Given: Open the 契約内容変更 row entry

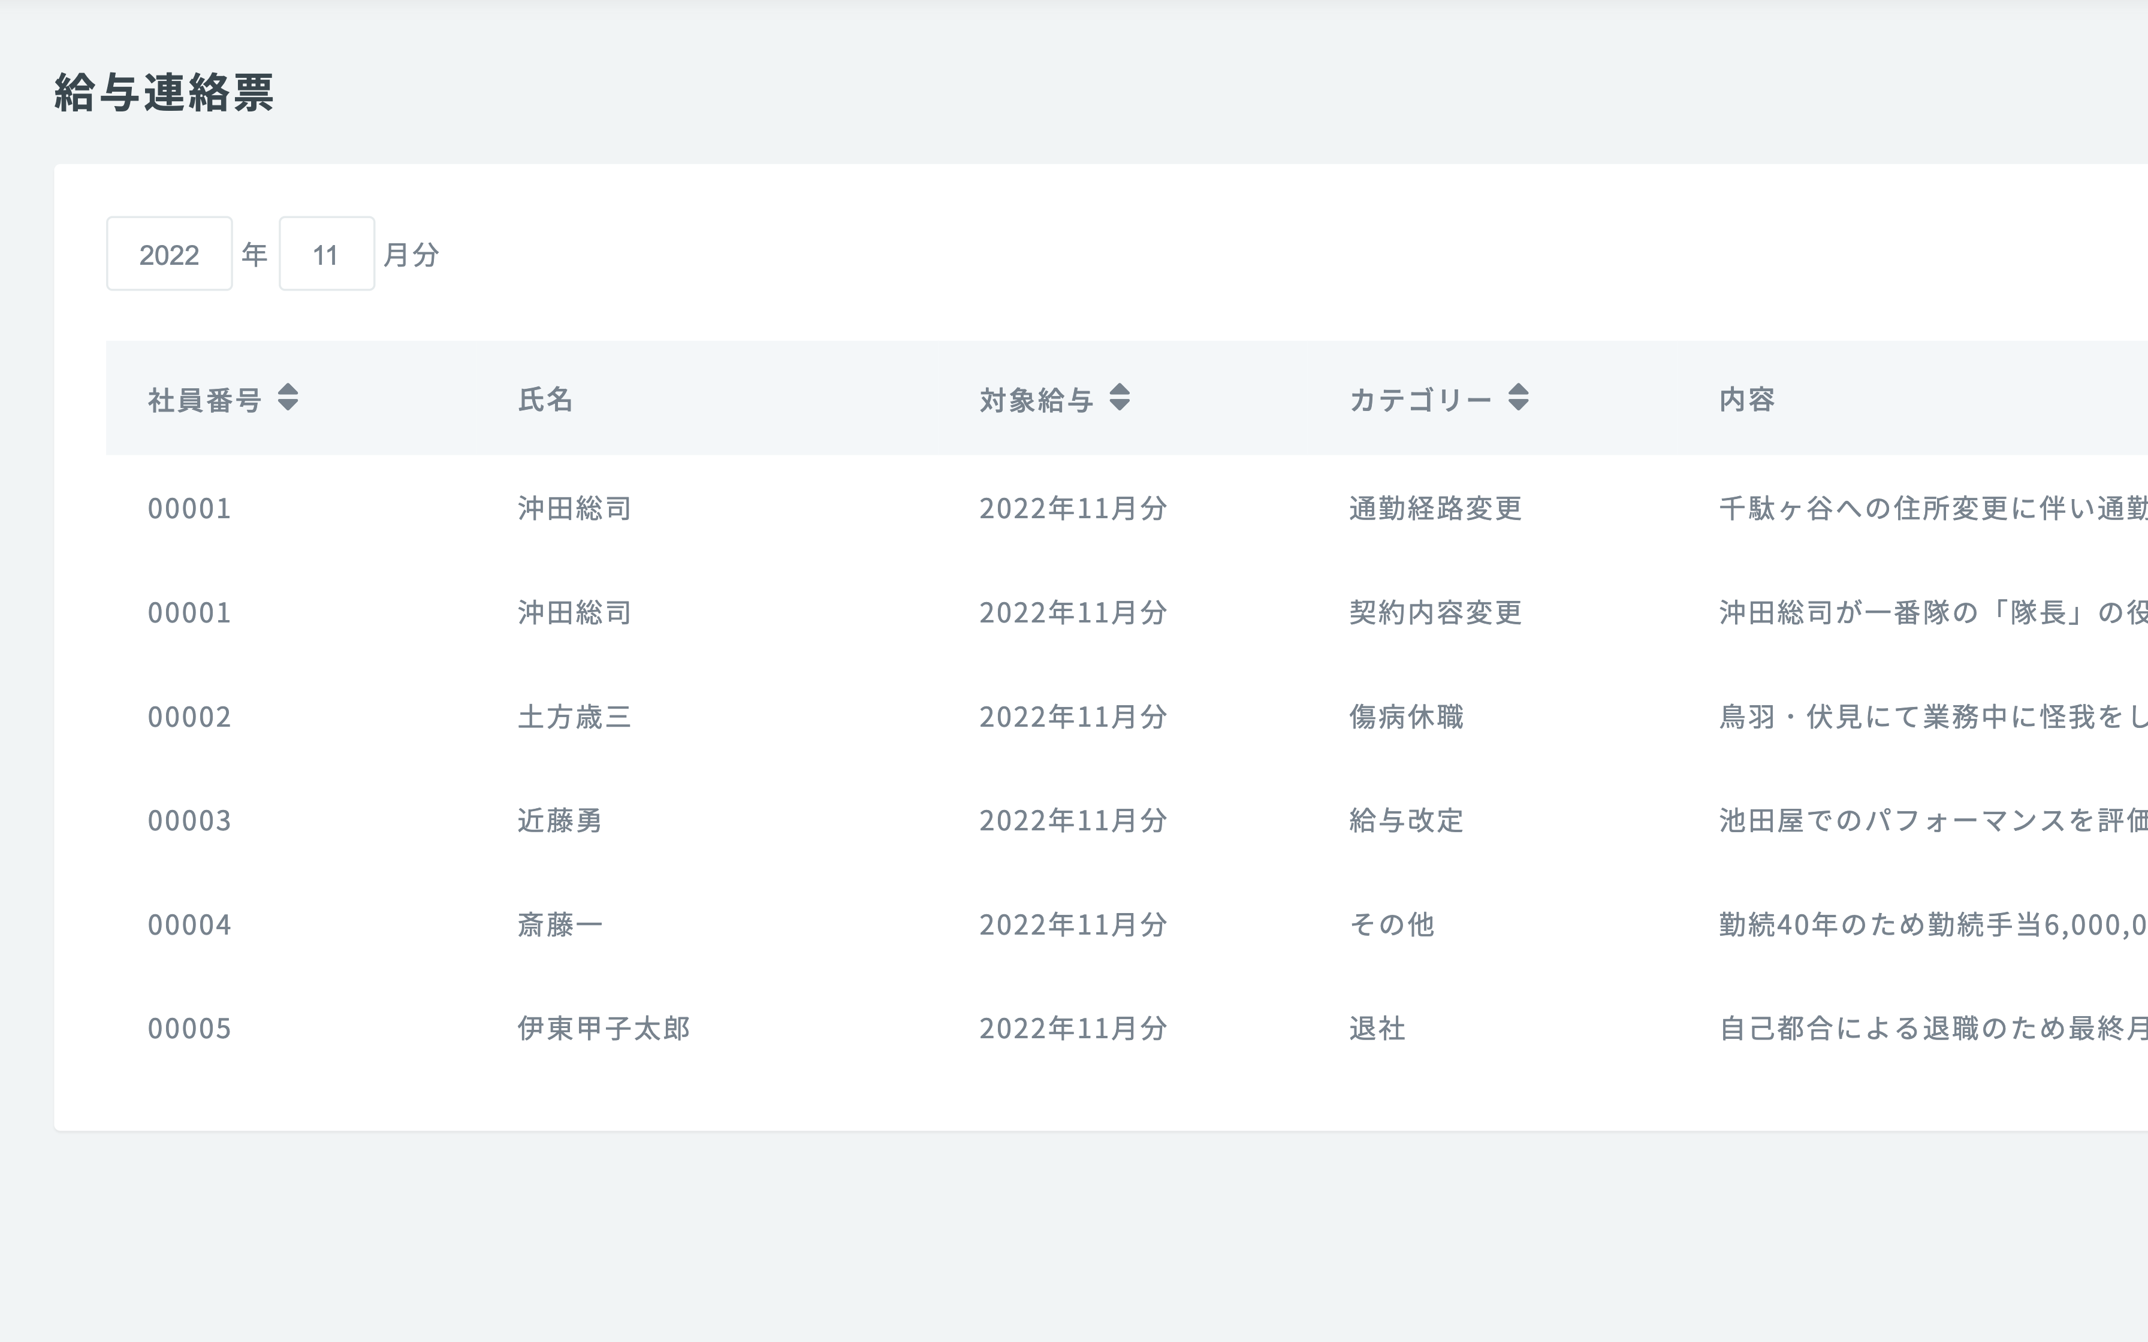Looking at the screenshot, I should (x=1434, y=612).
